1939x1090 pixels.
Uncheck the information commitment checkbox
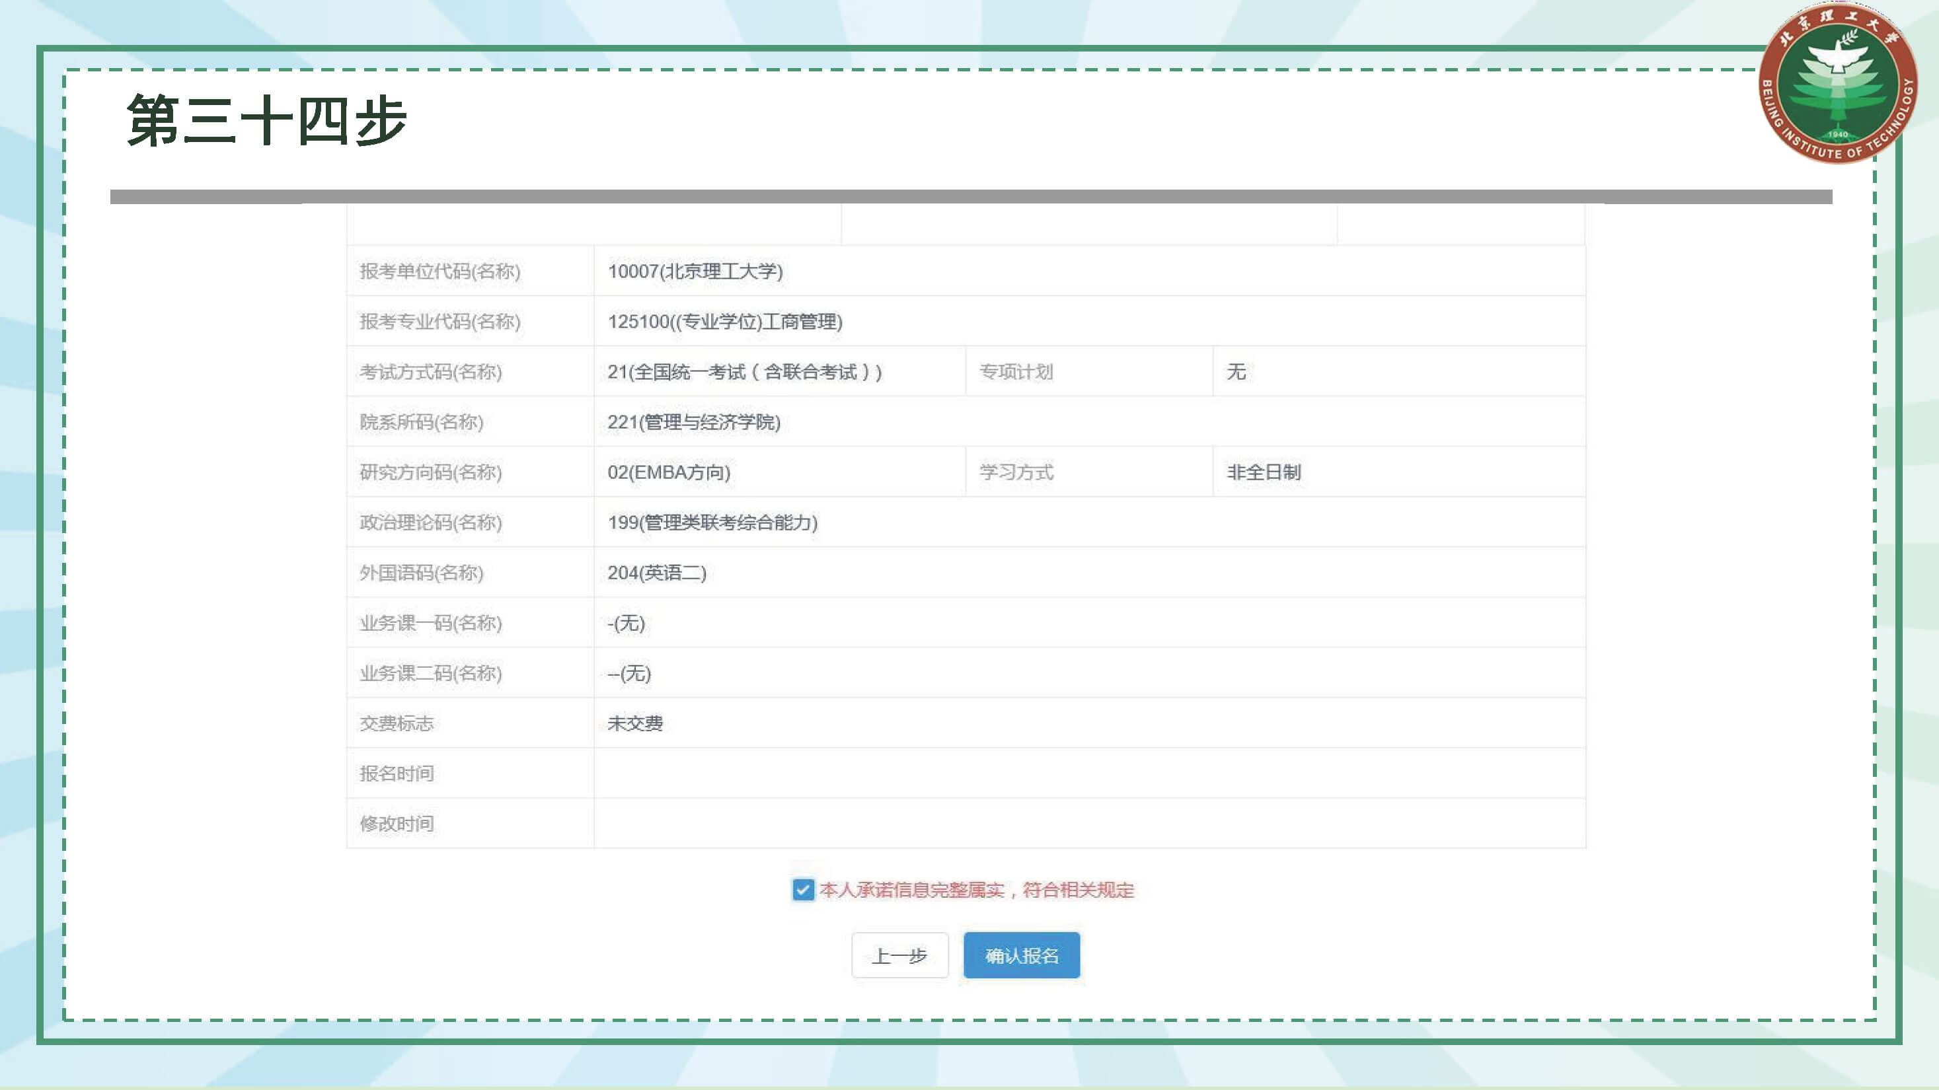coord(802,890)
